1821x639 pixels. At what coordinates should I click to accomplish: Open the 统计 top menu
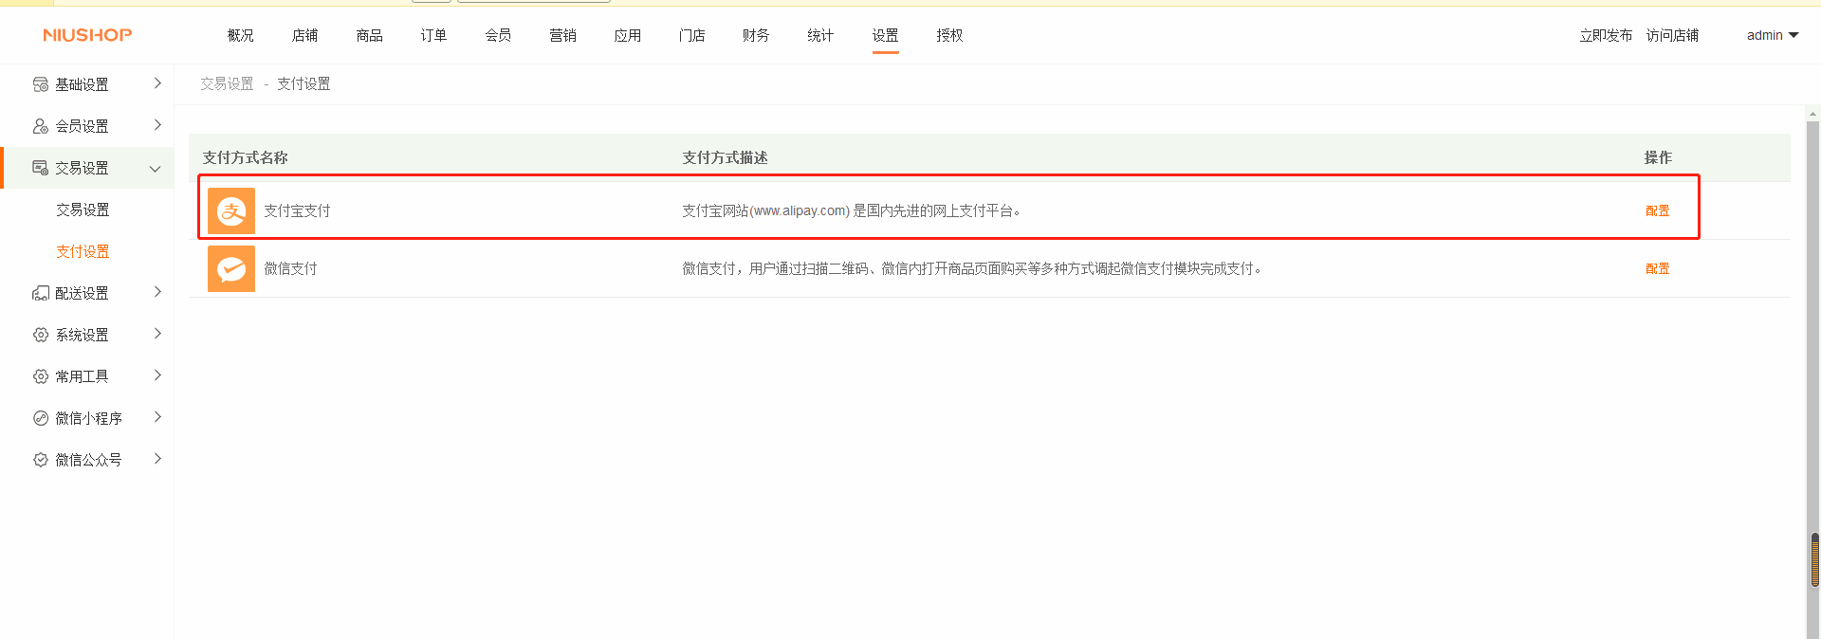coord(821,35)
